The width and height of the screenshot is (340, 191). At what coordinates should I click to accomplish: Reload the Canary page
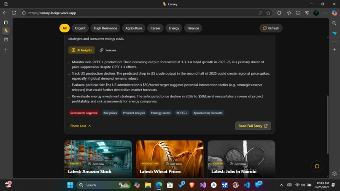point(14,13)
